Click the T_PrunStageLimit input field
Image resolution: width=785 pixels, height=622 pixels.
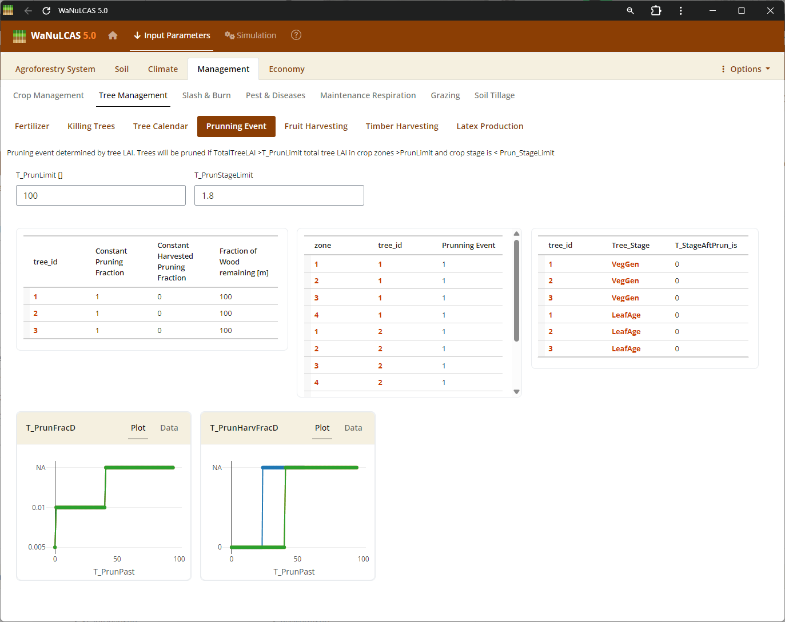click(279, 195)
